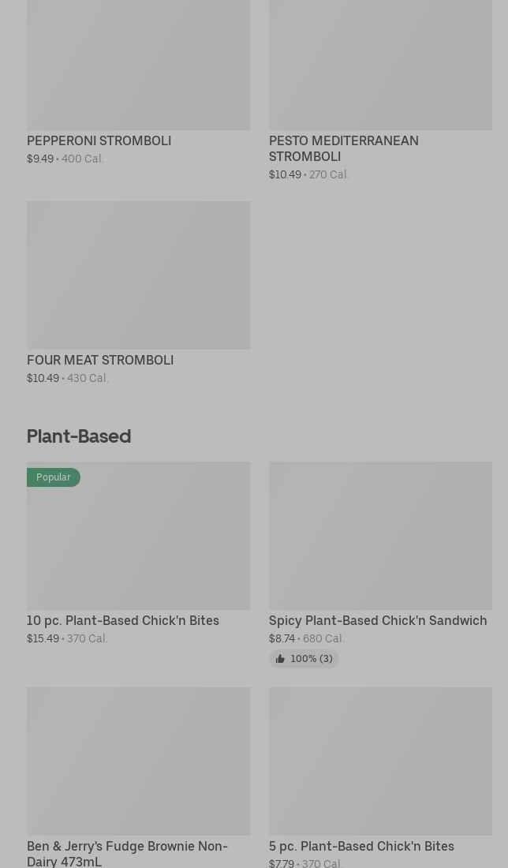Select the Pesto Mediterranean Stromboli photo
This screenshot has width=508, height=868.
(x=380, y=65)
